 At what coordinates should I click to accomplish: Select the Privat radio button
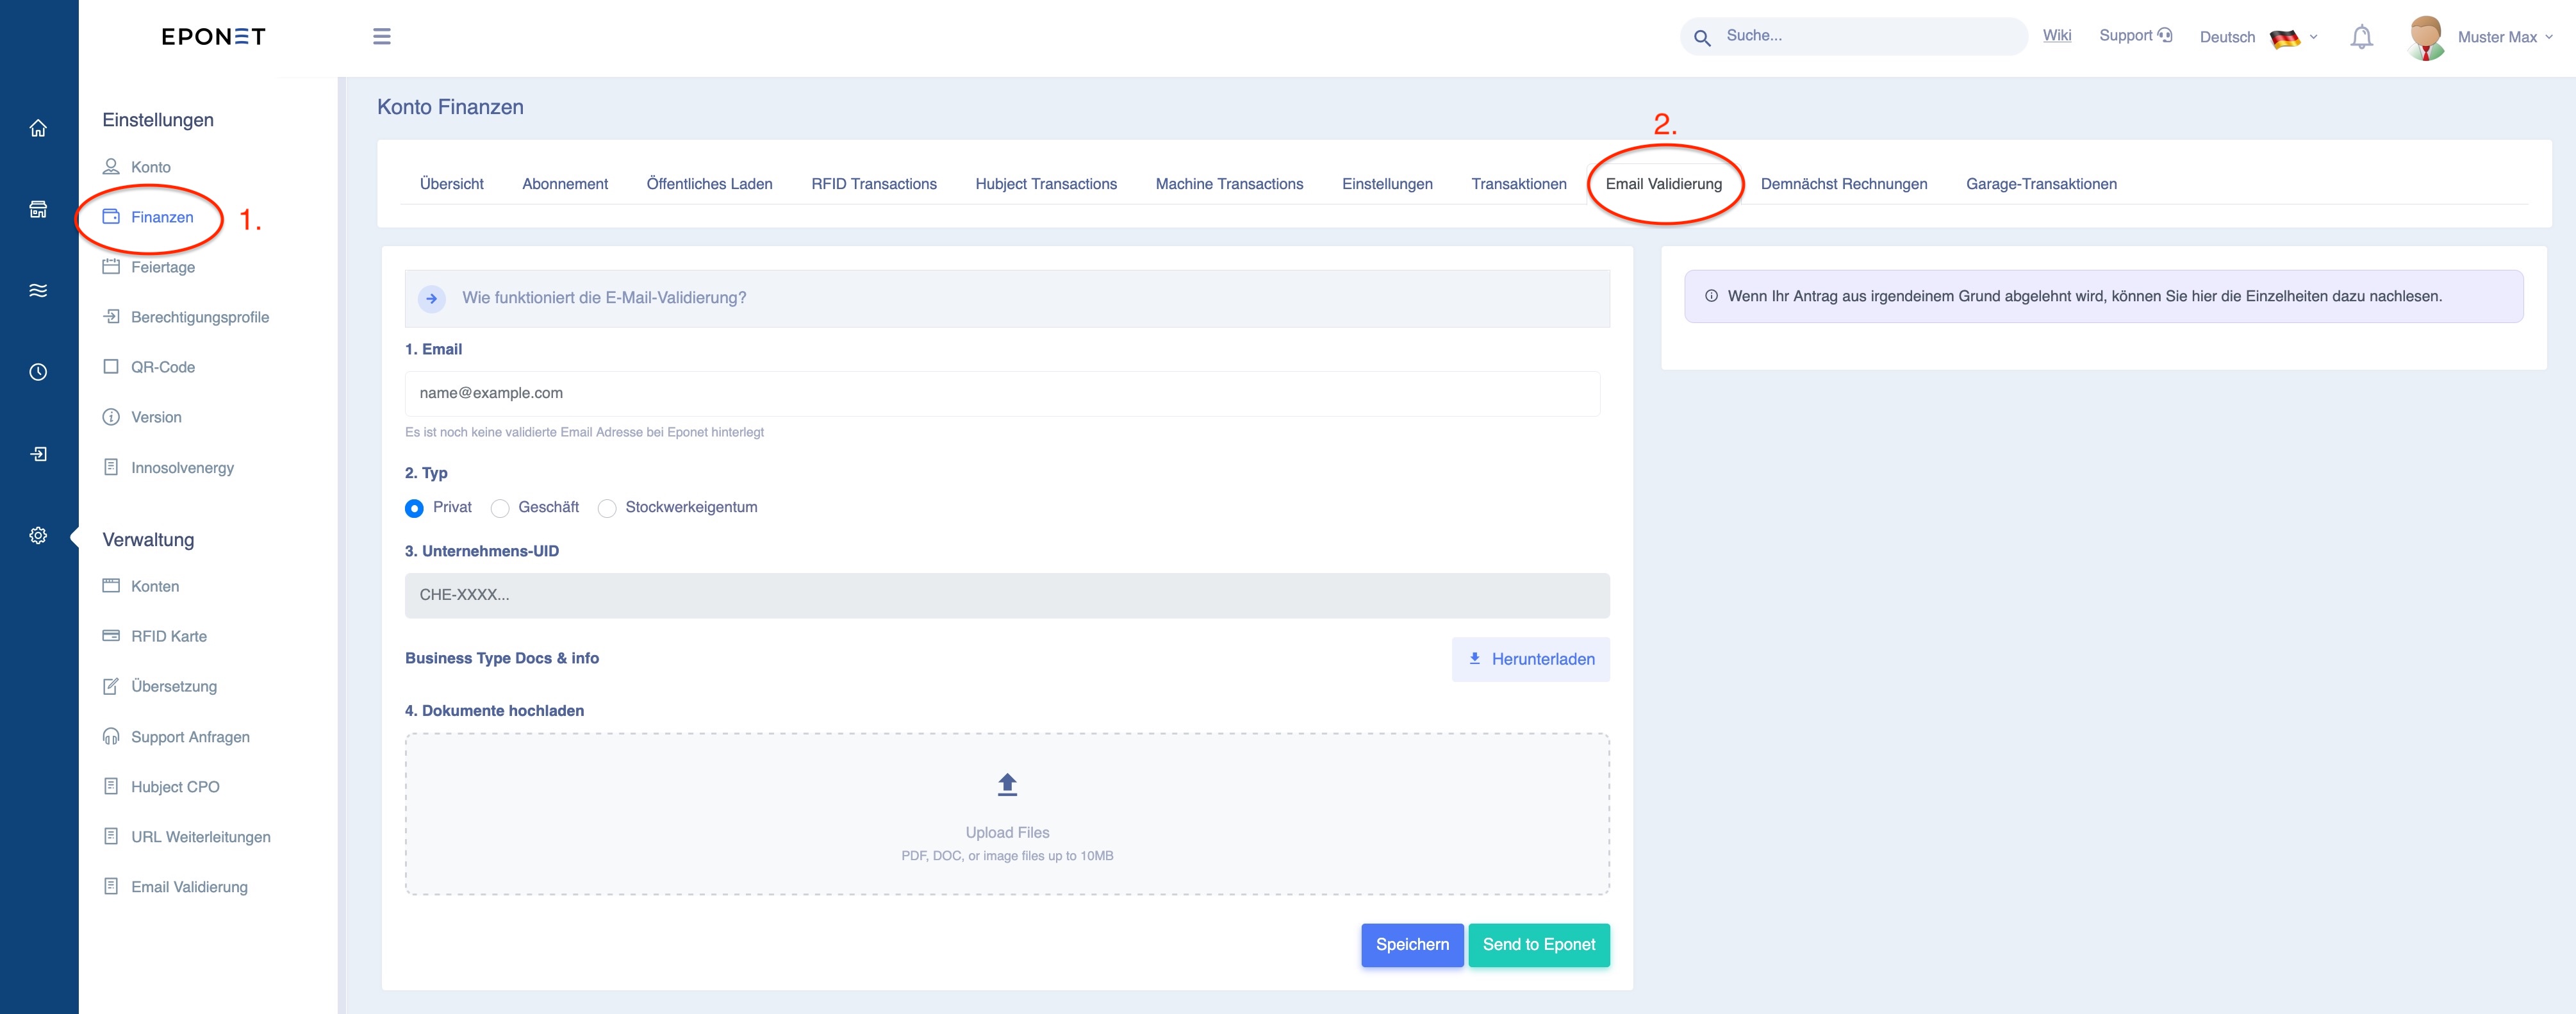click(x=414, y=508)
